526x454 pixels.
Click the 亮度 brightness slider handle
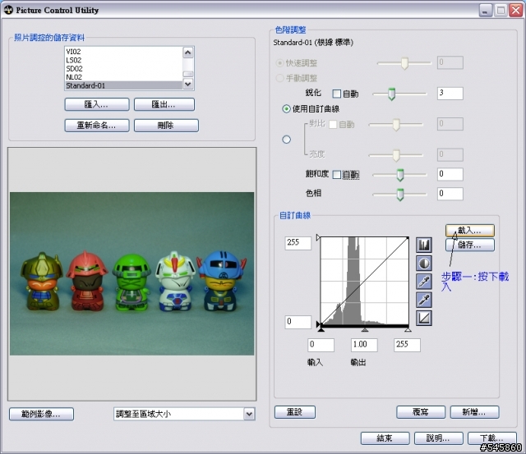[396, 155]
